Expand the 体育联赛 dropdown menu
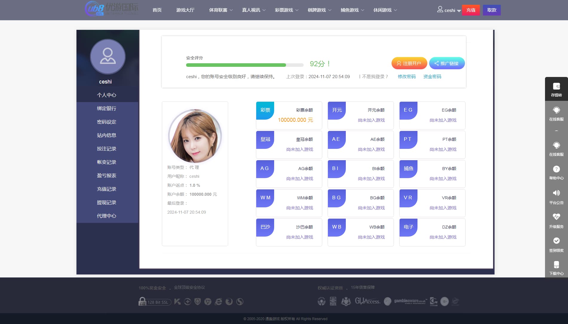The width and height of the screenshot is (568, 324). (x=221, y=10)
